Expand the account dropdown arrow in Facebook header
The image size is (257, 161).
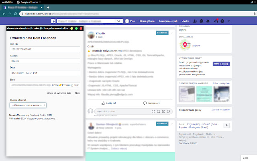pos(228,21)
